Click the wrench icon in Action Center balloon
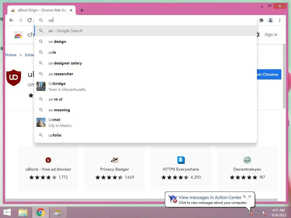 click(244, 196)
